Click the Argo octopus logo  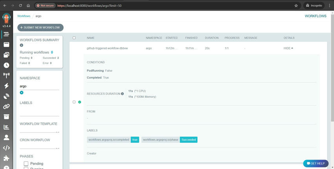click(x=6, y=18)
